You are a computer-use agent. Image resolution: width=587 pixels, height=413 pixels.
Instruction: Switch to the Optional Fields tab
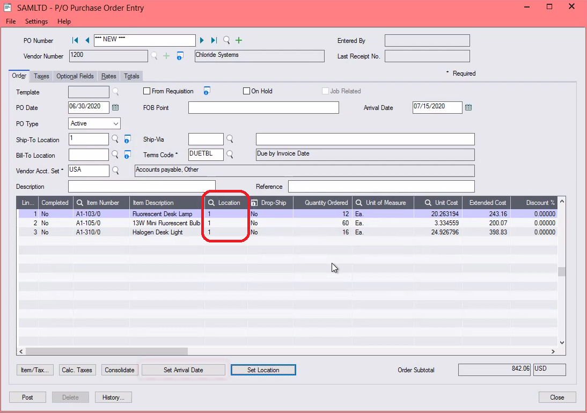(x=75, y=76)
